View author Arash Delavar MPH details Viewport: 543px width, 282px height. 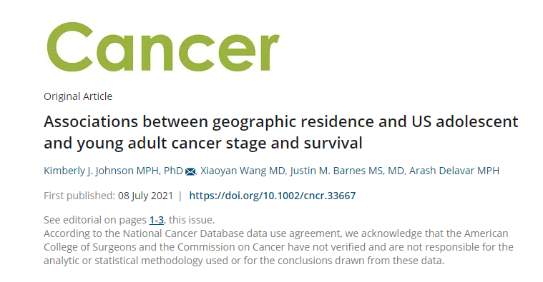point(454,171)
